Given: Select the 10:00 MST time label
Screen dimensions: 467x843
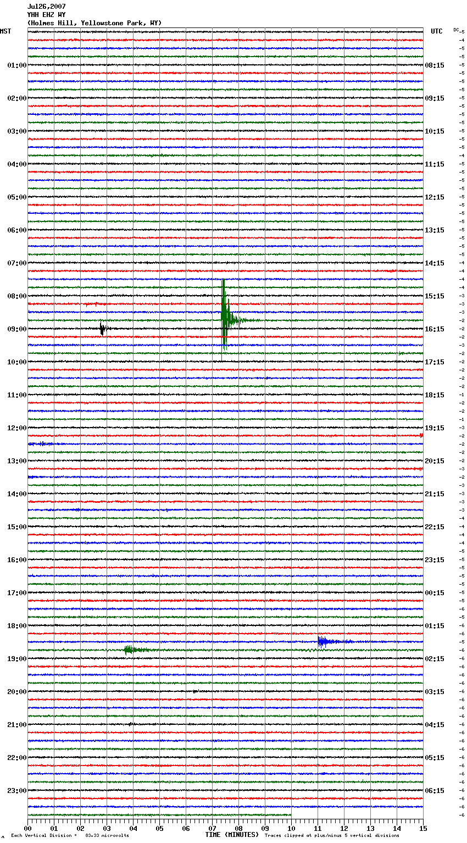Looking at the screenshot, I should pos(17,362).
